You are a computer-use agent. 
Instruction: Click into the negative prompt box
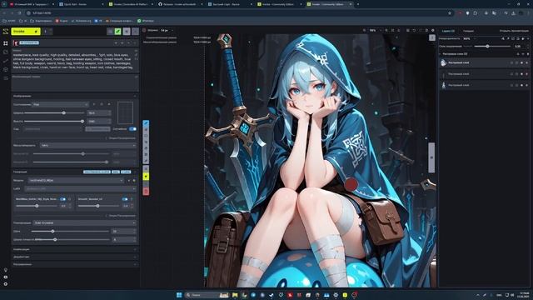point(75,82)
